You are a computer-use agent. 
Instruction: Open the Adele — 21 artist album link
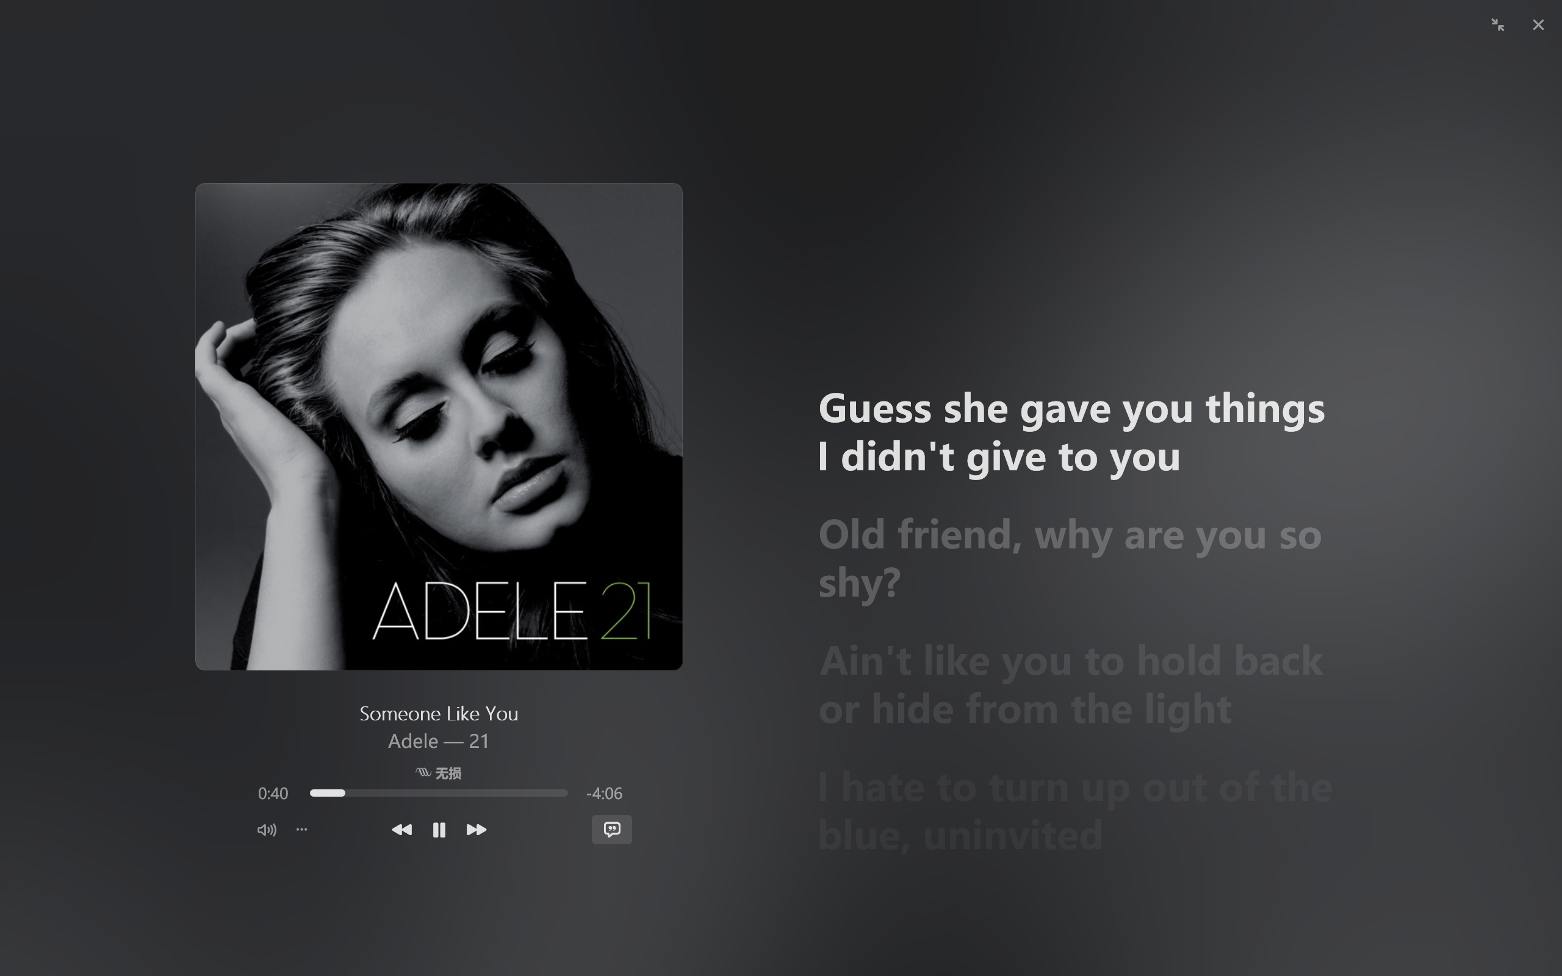point(439,741)
